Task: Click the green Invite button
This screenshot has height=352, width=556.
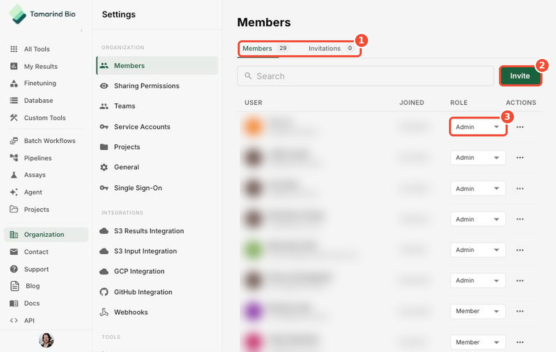Action: [x=520, y=76]
